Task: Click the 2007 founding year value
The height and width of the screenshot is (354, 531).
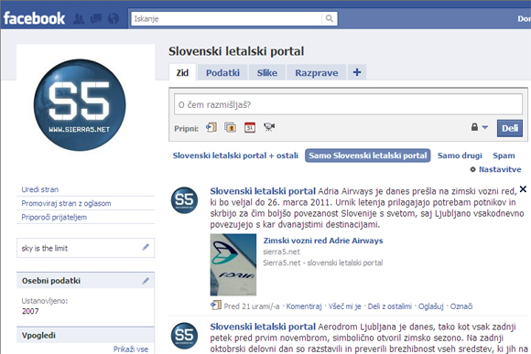Action: (30, 311)
